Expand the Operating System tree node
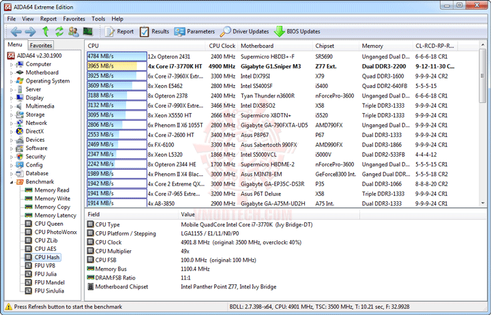491x315 pixels. (12, 81)
